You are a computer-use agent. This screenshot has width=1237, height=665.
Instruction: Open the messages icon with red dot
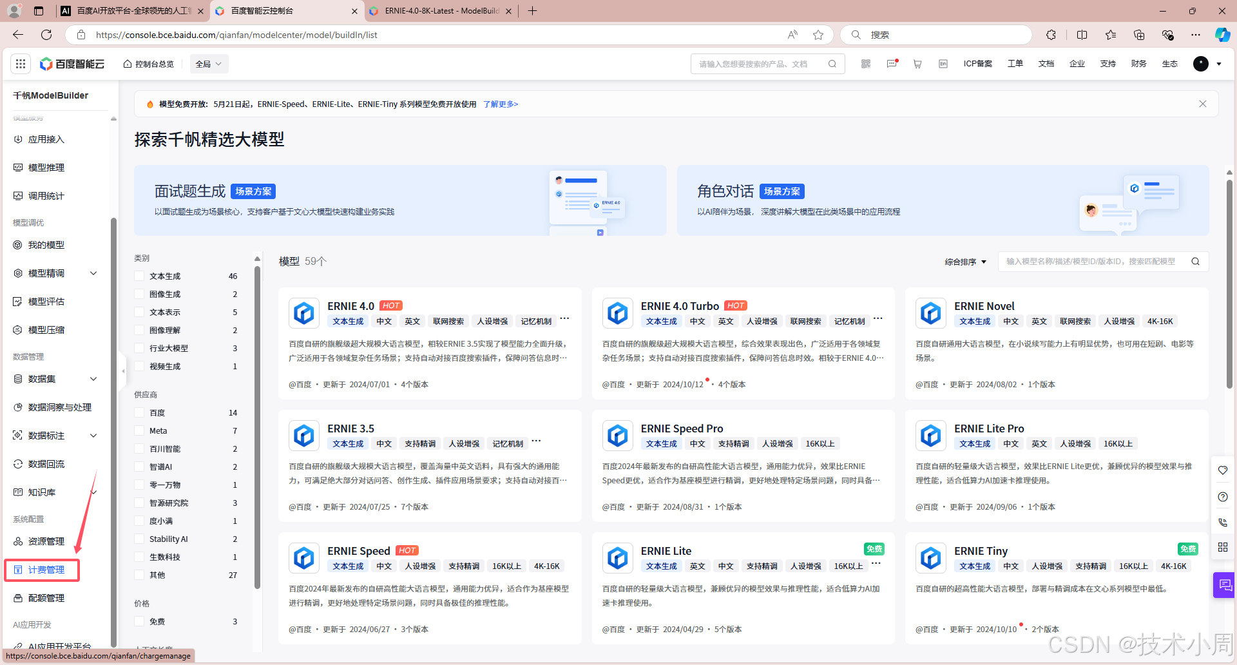892,64
